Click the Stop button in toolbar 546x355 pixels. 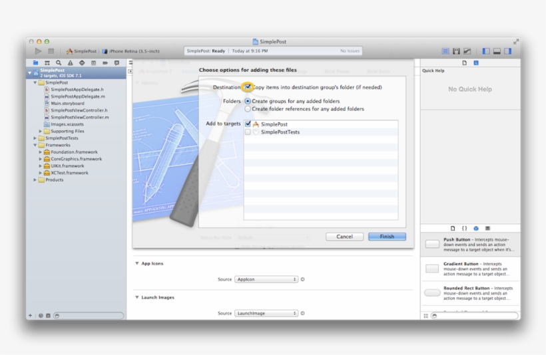tap(51, 51)
